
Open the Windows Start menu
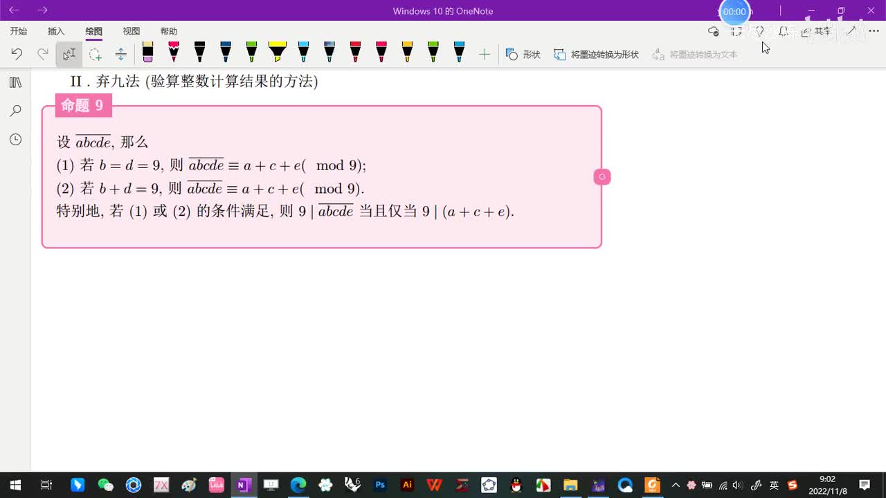point(15,485)
